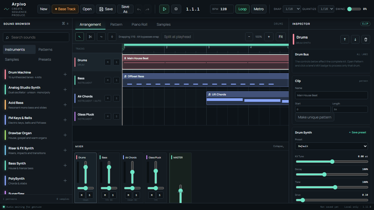Select the scissors cut tool
The height and width of the screenshot is (210, 374).
pyautogui.click(x=91, y=37)
